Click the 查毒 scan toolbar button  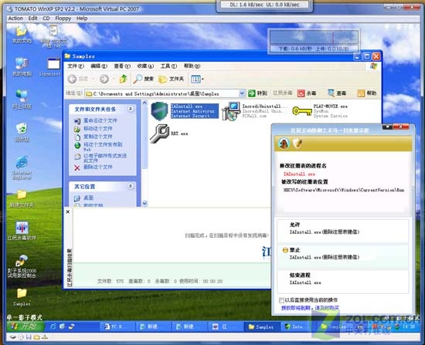(337, 93)
